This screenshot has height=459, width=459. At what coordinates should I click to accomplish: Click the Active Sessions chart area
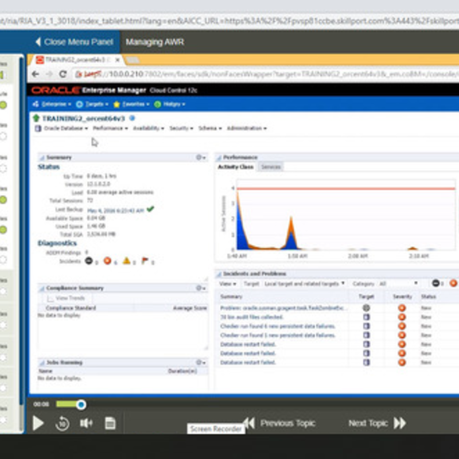click(x=346, y=215)
